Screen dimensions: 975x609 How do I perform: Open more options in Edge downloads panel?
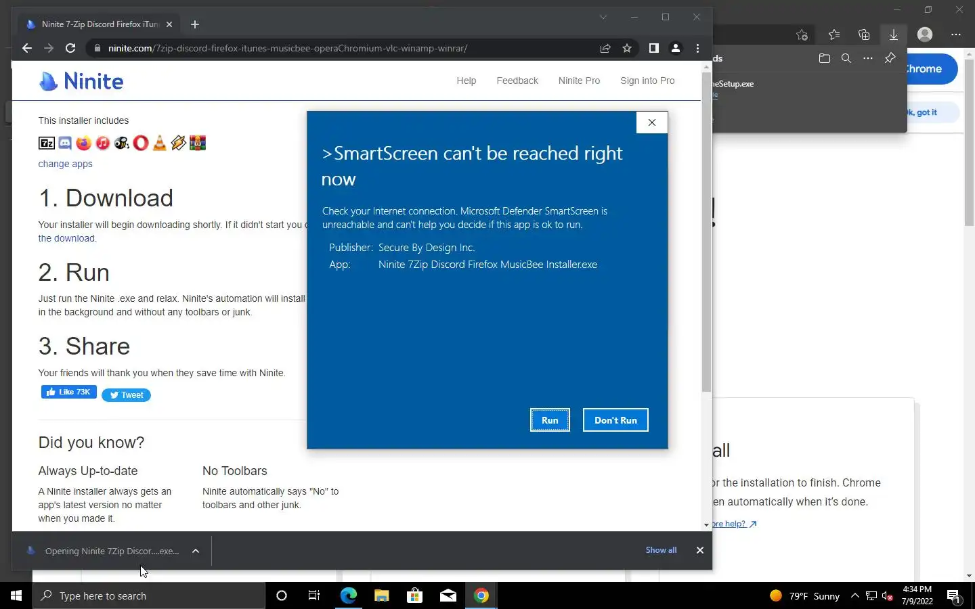tap(868, 58)
